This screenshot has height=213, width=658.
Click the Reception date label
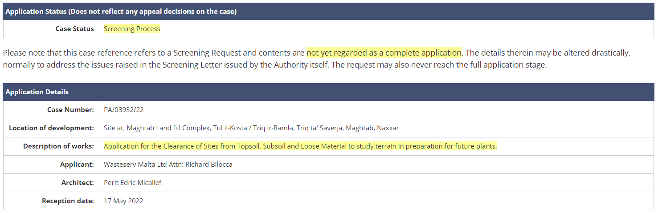[68, 201]
